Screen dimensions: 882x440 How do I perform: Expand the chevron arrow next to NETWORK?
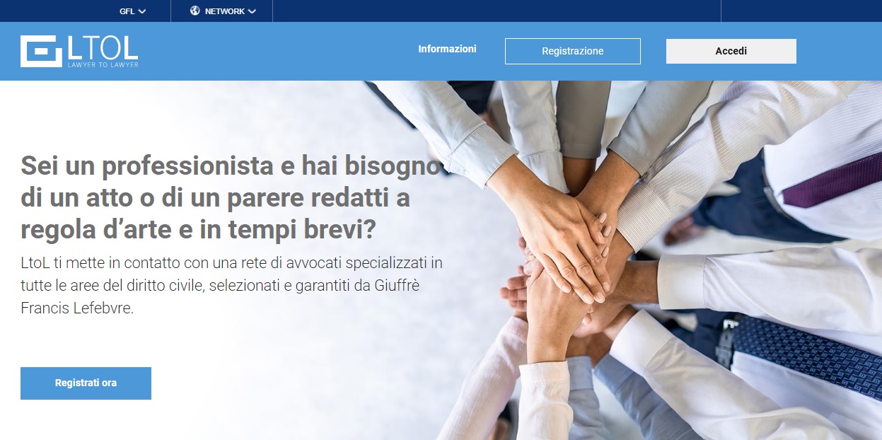click(252, 11)
